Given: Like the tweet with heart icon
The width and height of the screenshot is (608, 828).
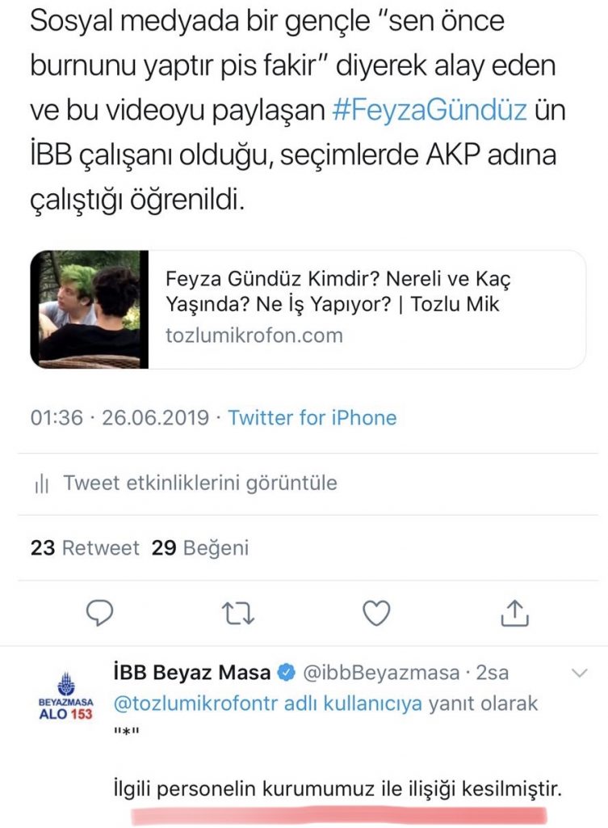Looking at the screenshot, I should click(376, 613).
